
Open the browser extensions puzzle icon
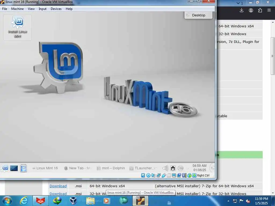coord(260,10)
